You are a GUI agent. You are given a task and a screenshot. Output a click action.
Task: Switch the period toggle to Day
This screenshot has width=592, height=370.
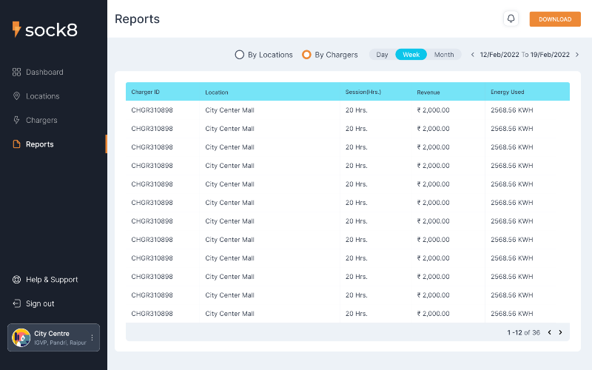382,55
